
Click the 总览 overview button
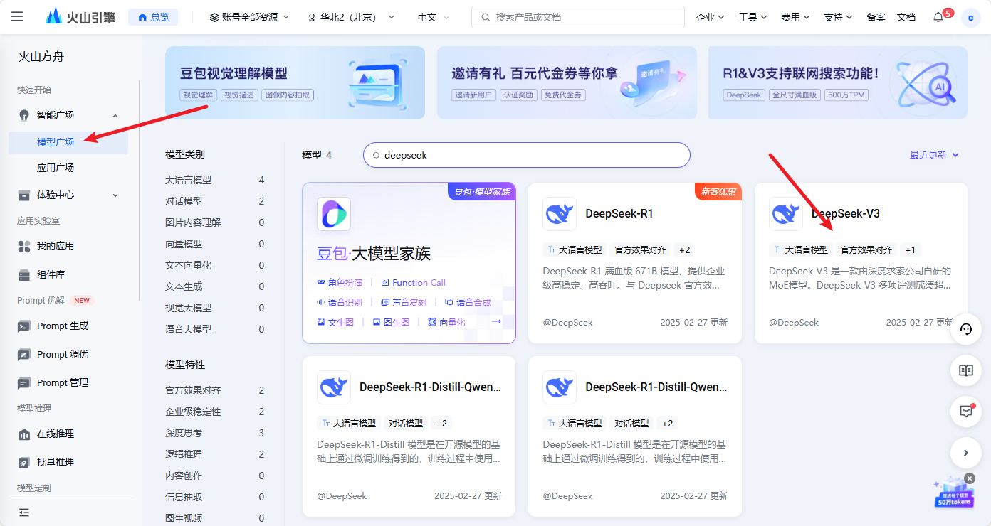[x=153, y=17]
